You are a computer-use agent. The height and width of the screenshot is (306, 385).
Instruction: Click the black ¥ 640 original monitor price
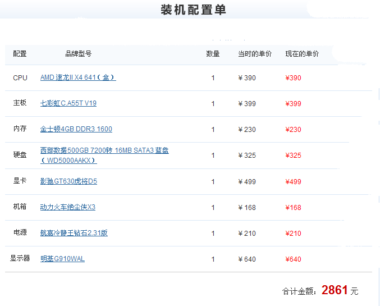247,259
